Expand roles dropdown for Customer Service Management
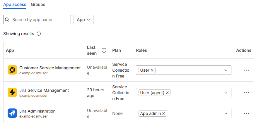 pos(226,70)
